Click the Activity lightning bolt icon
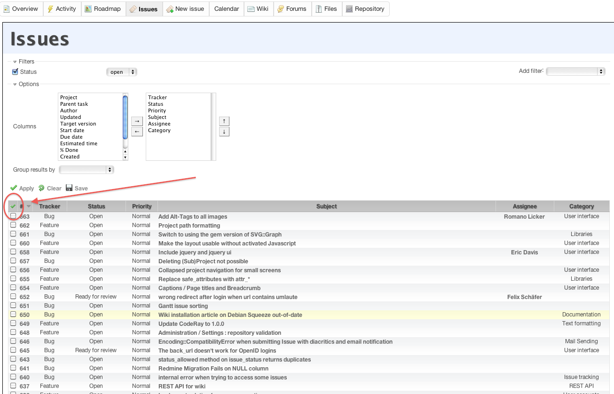614x394 pixels. [x=50, y=8]
